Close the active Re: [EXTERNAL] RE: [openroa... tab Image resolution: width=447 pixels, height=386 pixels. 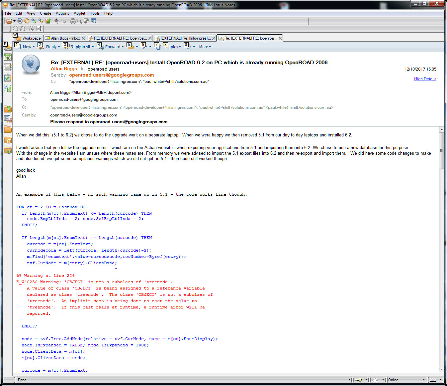280,38
